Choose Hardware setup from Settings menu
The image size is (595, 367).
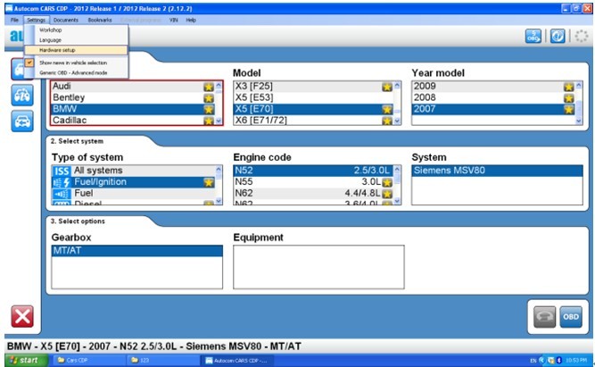[76, 50]
